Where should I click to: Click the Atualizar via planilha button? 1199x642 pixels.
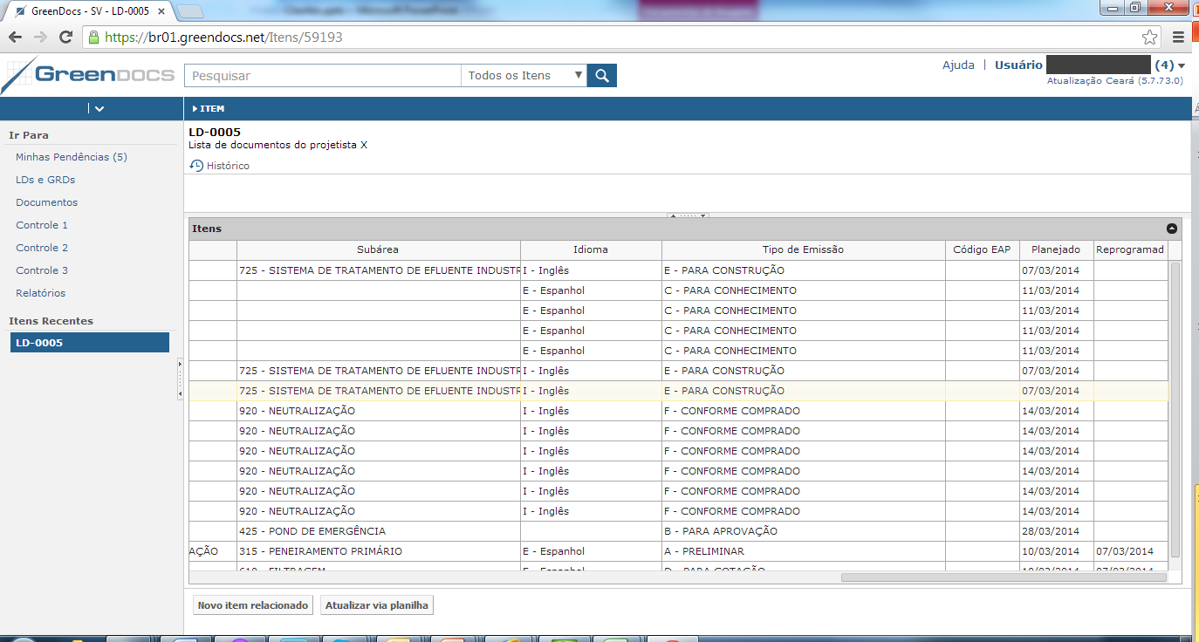point(376,605)
